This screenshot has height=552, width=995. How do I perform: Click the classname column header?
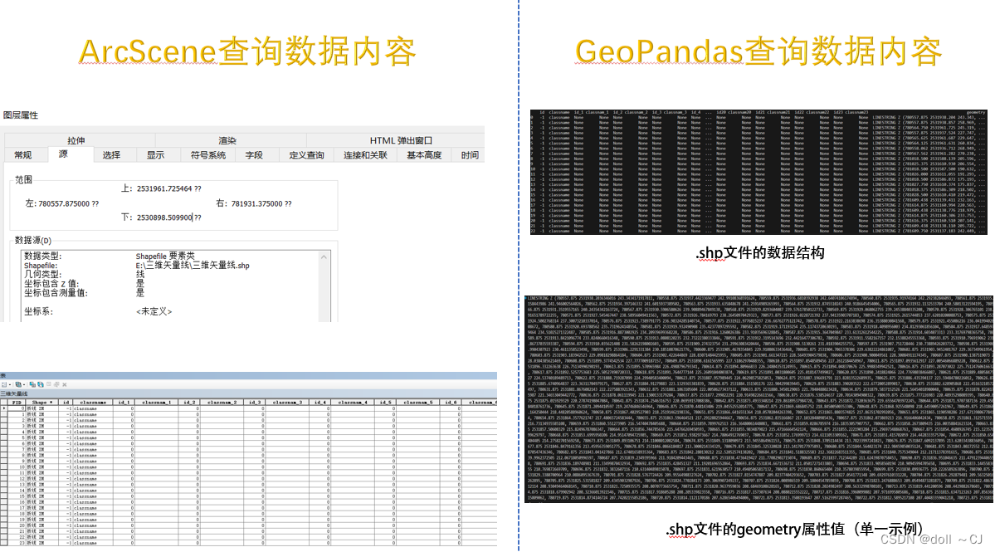coord(93,403)
